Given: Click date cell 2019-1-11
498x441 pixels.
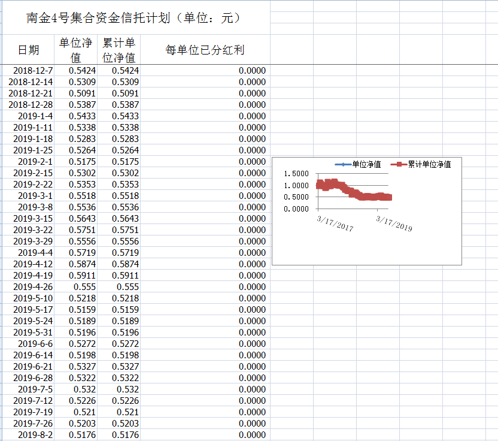Looking at the screenshot, I should click(x=28, y=128).
